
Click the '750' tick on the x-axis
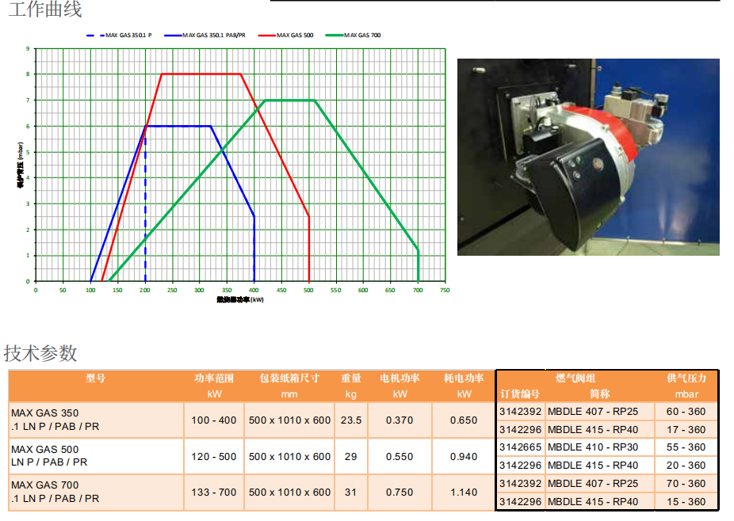(445, 290)
